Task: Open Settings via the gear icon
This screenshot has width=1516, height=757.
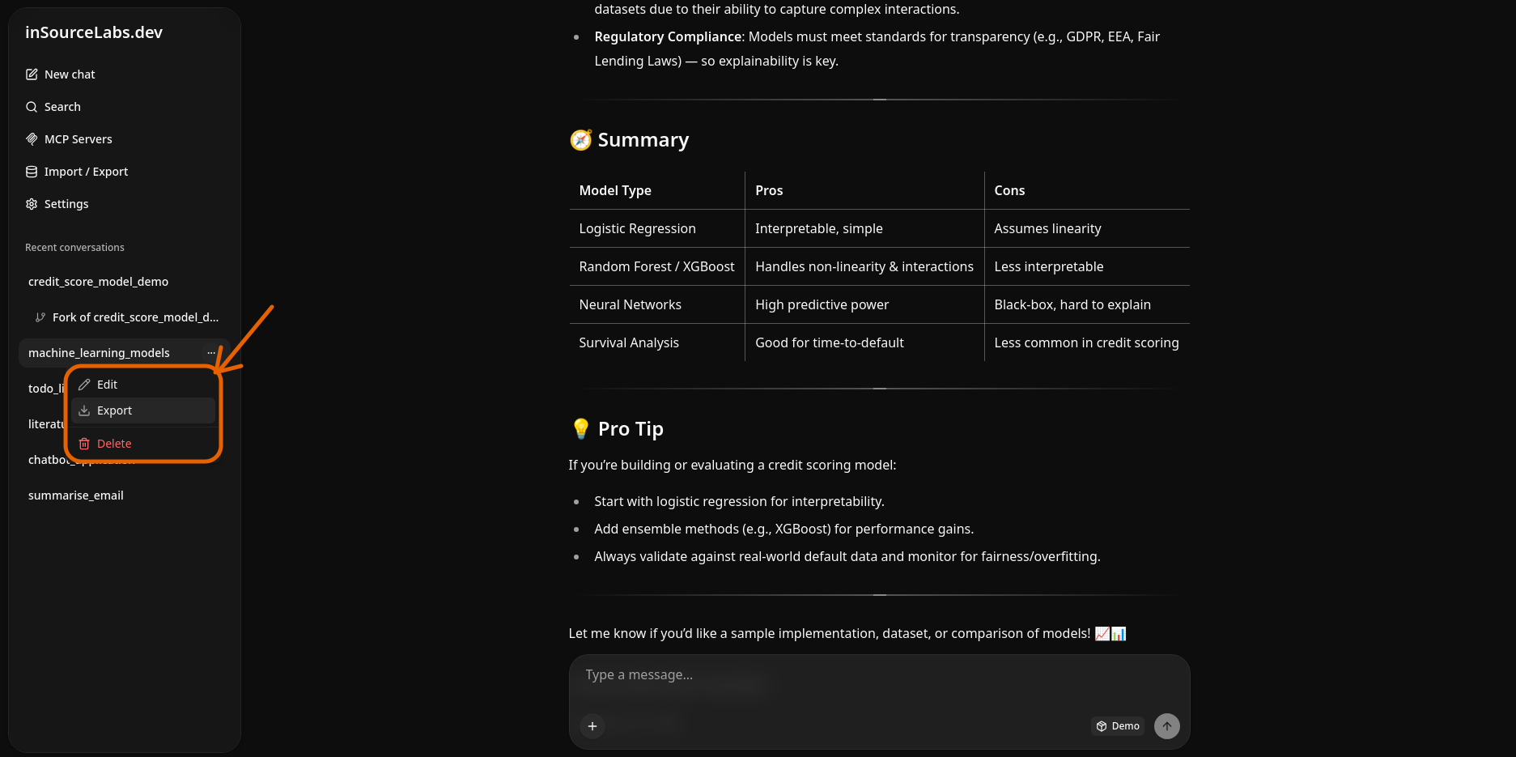Action: pos(32,204)
